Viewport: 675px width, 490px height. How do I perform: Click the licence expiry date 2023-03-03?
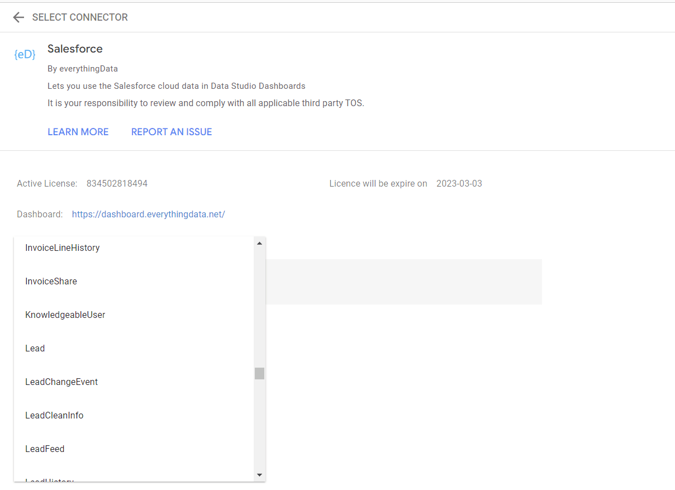tap(459, 183)
